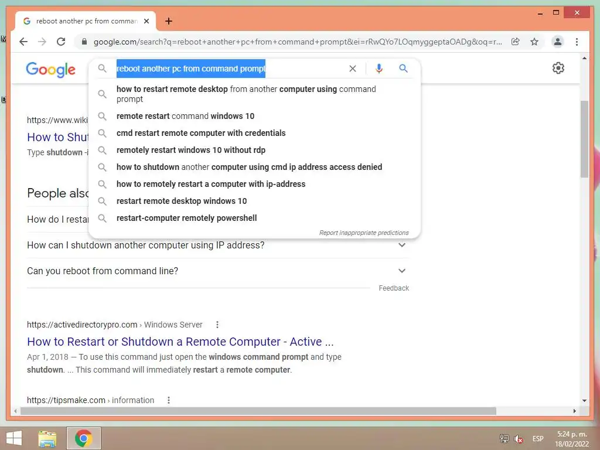Click scroll left arrow on horizontal scrollbar
Screen dimensions: 600x450
click(15, 411)
